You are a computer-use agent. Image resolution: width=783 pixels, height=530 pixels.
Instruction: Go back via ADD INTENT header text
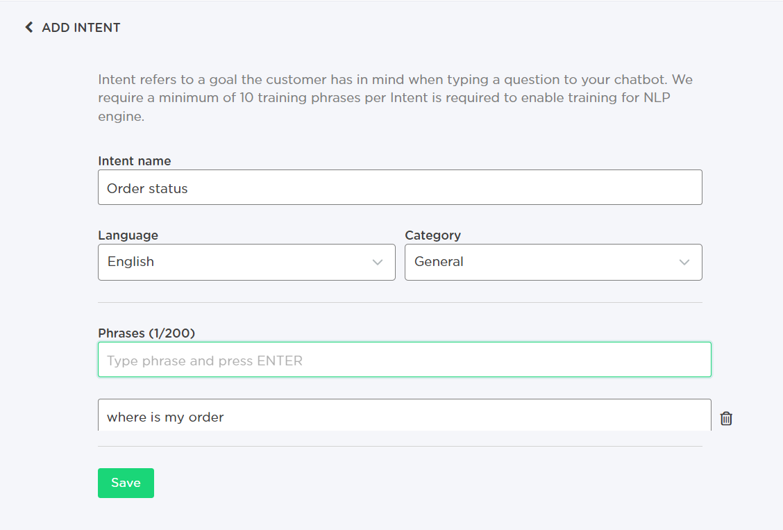[81, 28]
